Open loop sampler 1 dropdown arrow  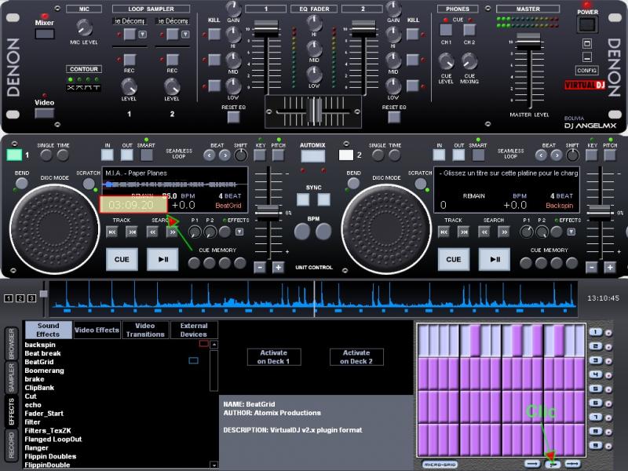click(143, 35)
